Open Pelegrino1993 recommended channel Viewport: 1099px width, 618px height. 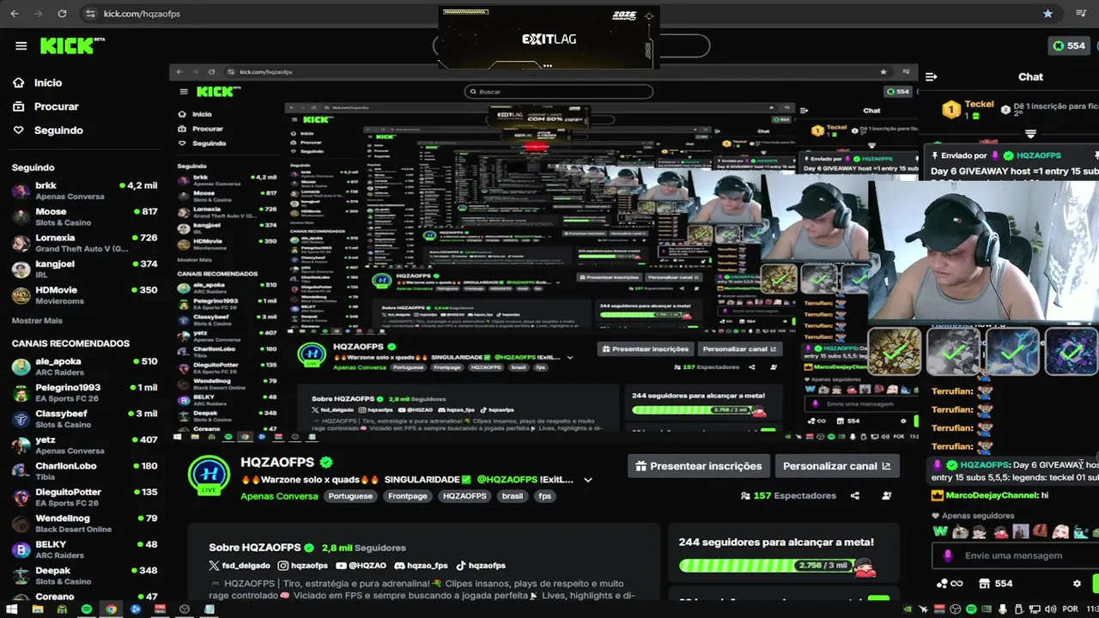pos(84,392)
